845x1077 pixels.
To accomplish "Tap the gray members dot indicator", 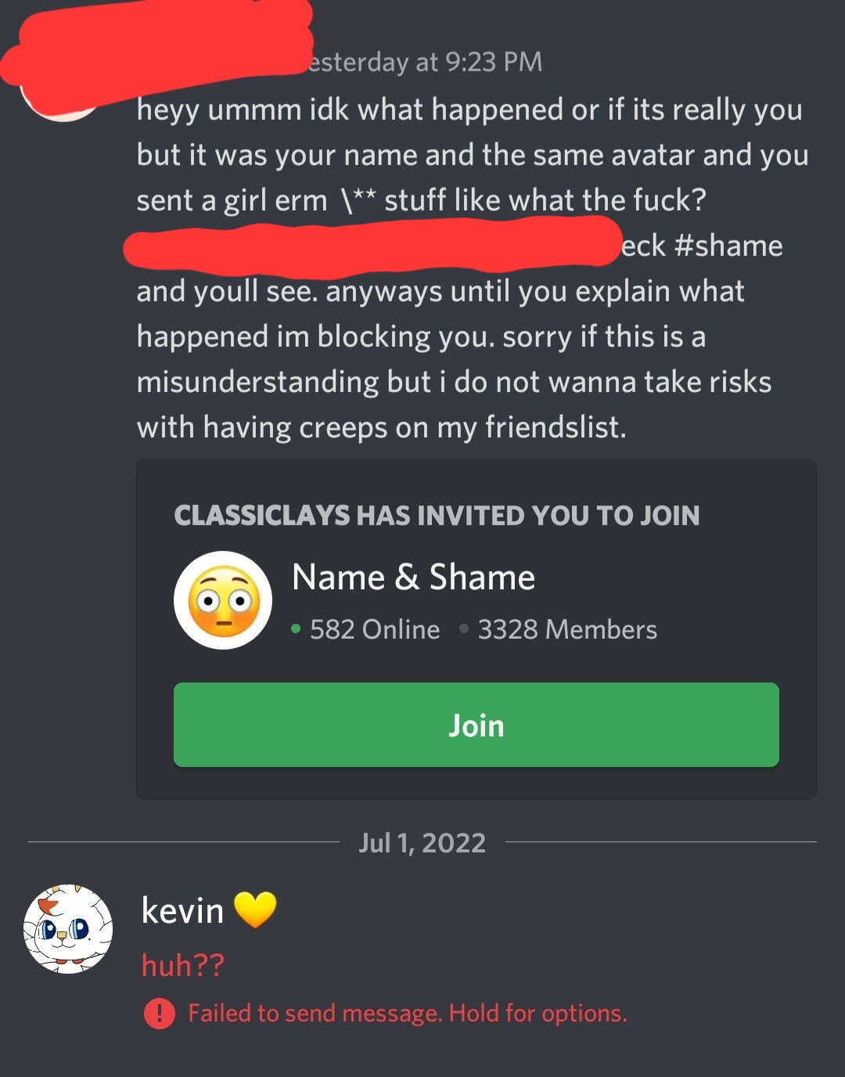I will point(464,629).
